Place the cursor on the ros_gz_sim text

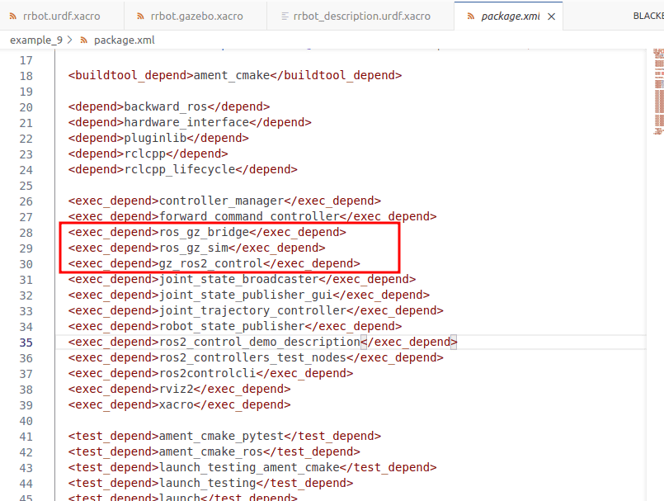(193, 248)
